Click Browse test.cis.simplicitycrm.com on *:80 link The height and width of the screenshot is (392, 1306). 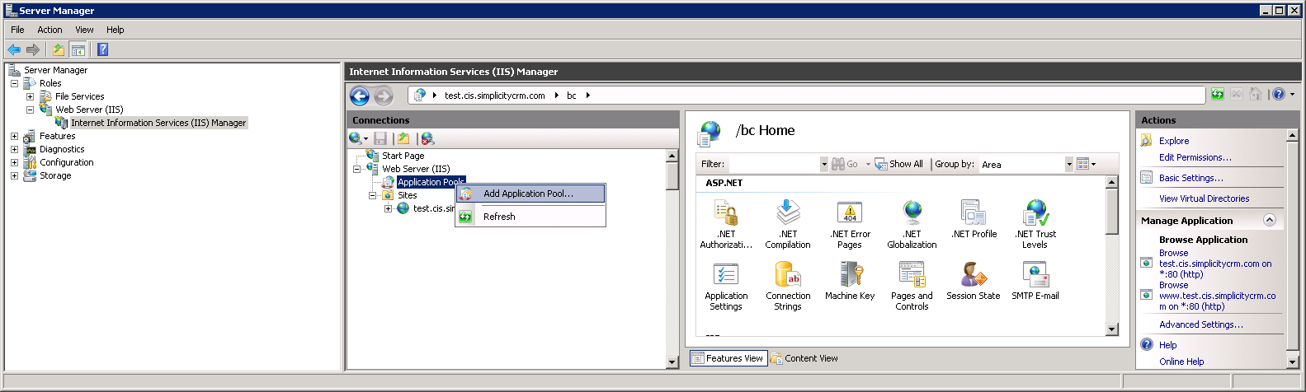[1215, 264]
